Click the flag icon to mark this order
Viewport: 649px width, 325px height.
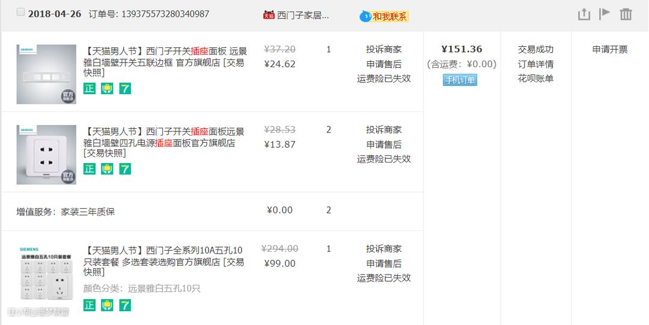605,14
